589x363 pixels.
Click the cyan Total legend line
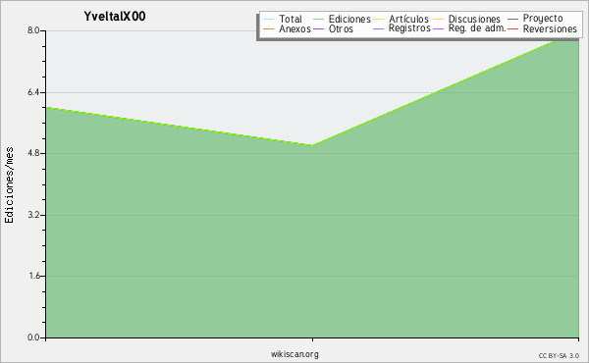(x=268, y=20)
